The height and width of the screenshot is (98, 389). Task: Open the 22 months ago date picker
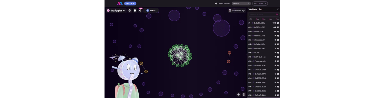coord(237,11)
